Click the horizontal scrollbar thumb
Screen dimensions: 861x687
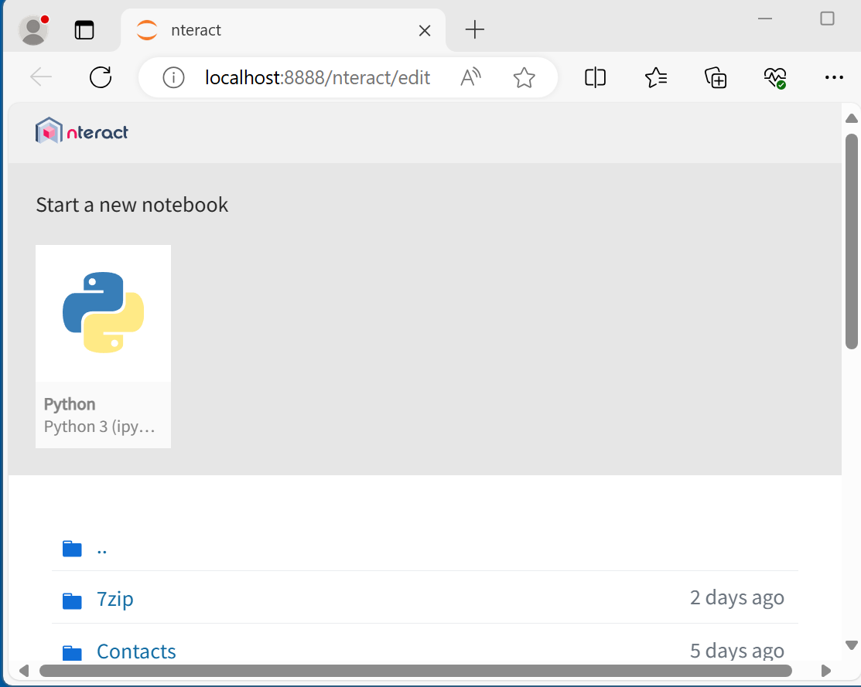point(415,671)
